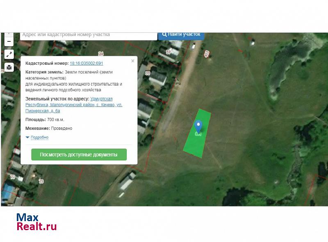This screenshot has width=328, height=242.
Task: Open cadastral number link 18:16:035002:691
Action: (x=86, y=63)
